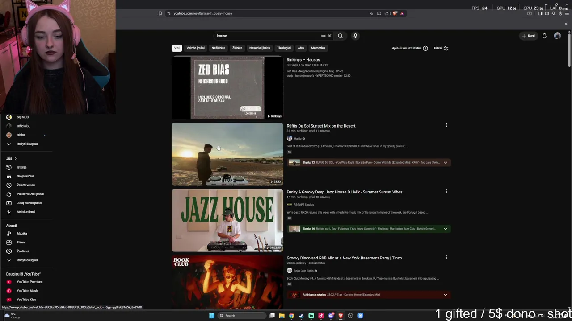Image resolution: width=572 pixels, height=321 pixels.
Task: Open Funky & Groovy Deep Jazz House title
Action: coord(345,192)
